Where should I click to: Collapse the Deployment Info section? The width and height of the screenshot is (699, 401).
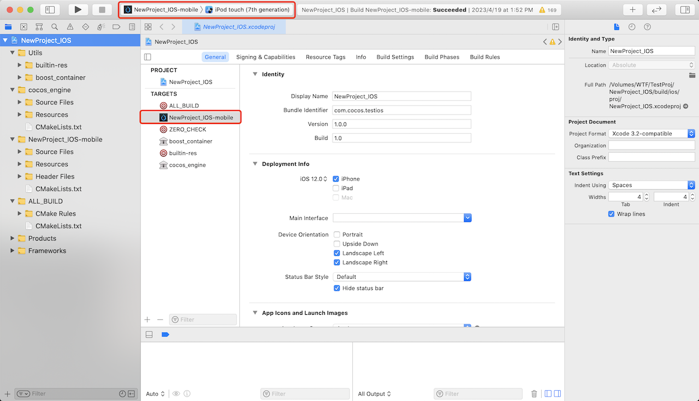255,164
